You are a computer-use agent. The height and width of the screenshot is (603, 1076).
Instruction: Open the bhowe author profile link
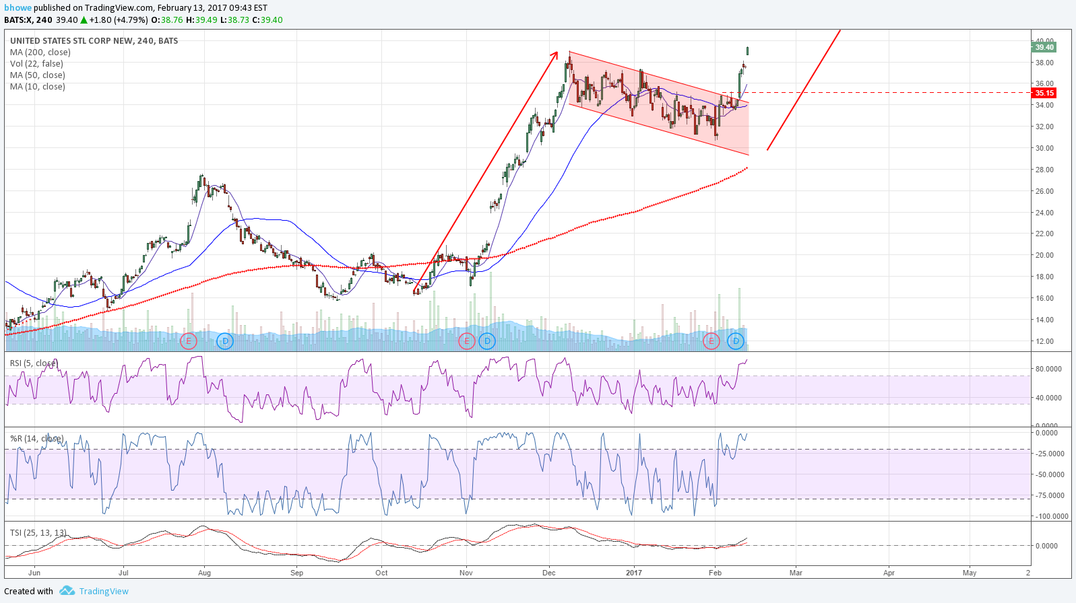point(18,8)
